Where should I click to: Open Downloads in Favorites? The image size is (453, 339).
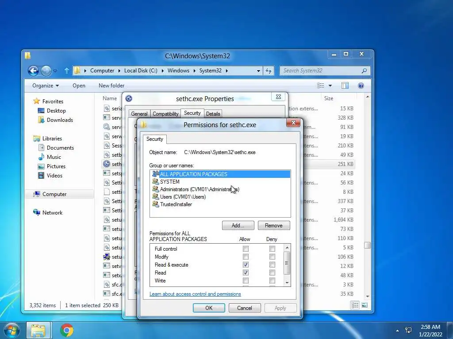(60, 120)
